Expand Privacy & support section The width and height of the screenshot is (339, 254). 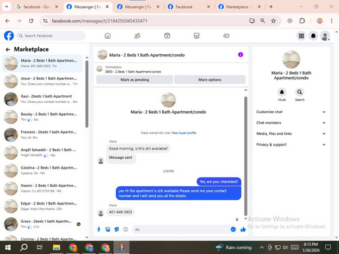(291, 144)
